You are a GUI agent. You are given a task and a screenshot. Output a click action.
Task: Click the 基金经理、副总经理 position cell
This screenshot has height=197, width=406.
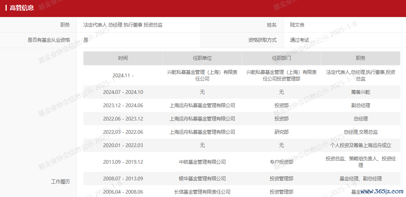[x=361, y=179]
